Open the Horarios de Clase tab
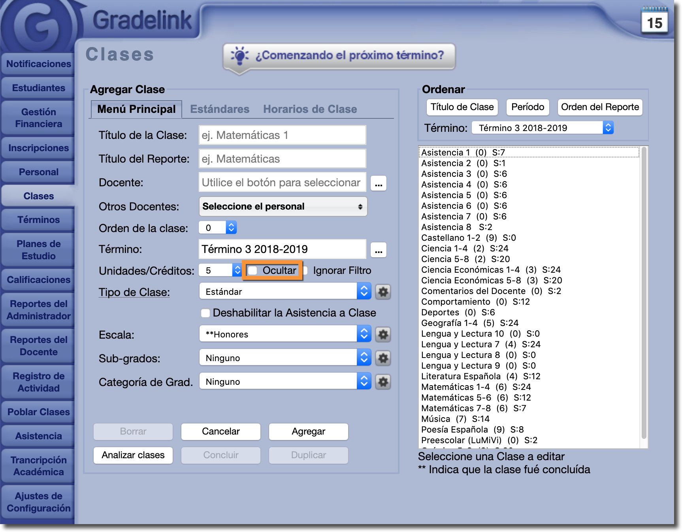The image size is (682, 532). (310, 109)
